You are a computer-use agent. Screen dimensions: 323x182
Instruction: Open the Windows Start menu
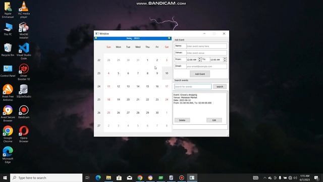pos(5,177)
